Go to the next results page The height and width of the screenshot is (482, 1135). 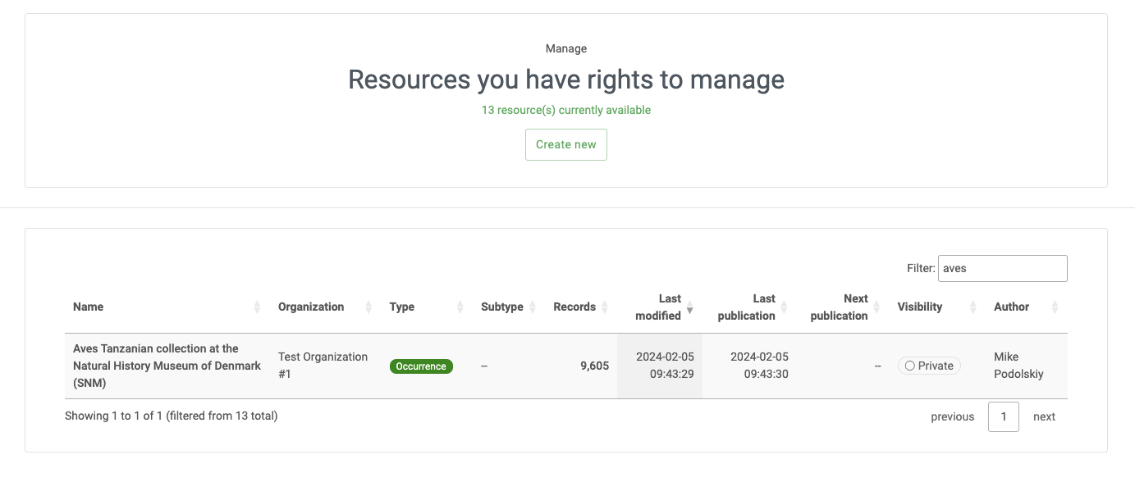click(x=1044, y=416)
